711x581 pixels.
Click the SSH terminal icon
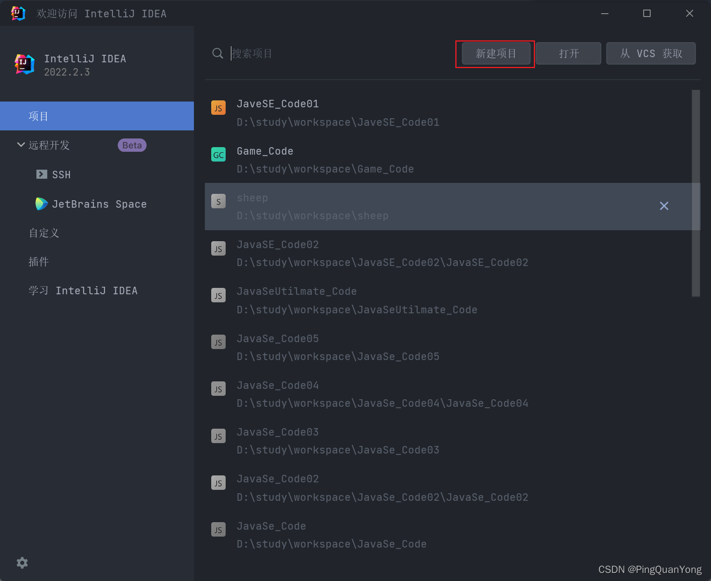[x=42, y=174]
